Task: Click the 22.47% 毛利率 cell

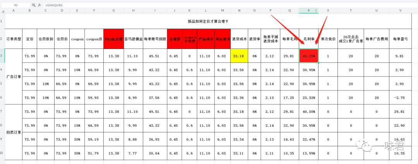Action: tap(309, 139)
